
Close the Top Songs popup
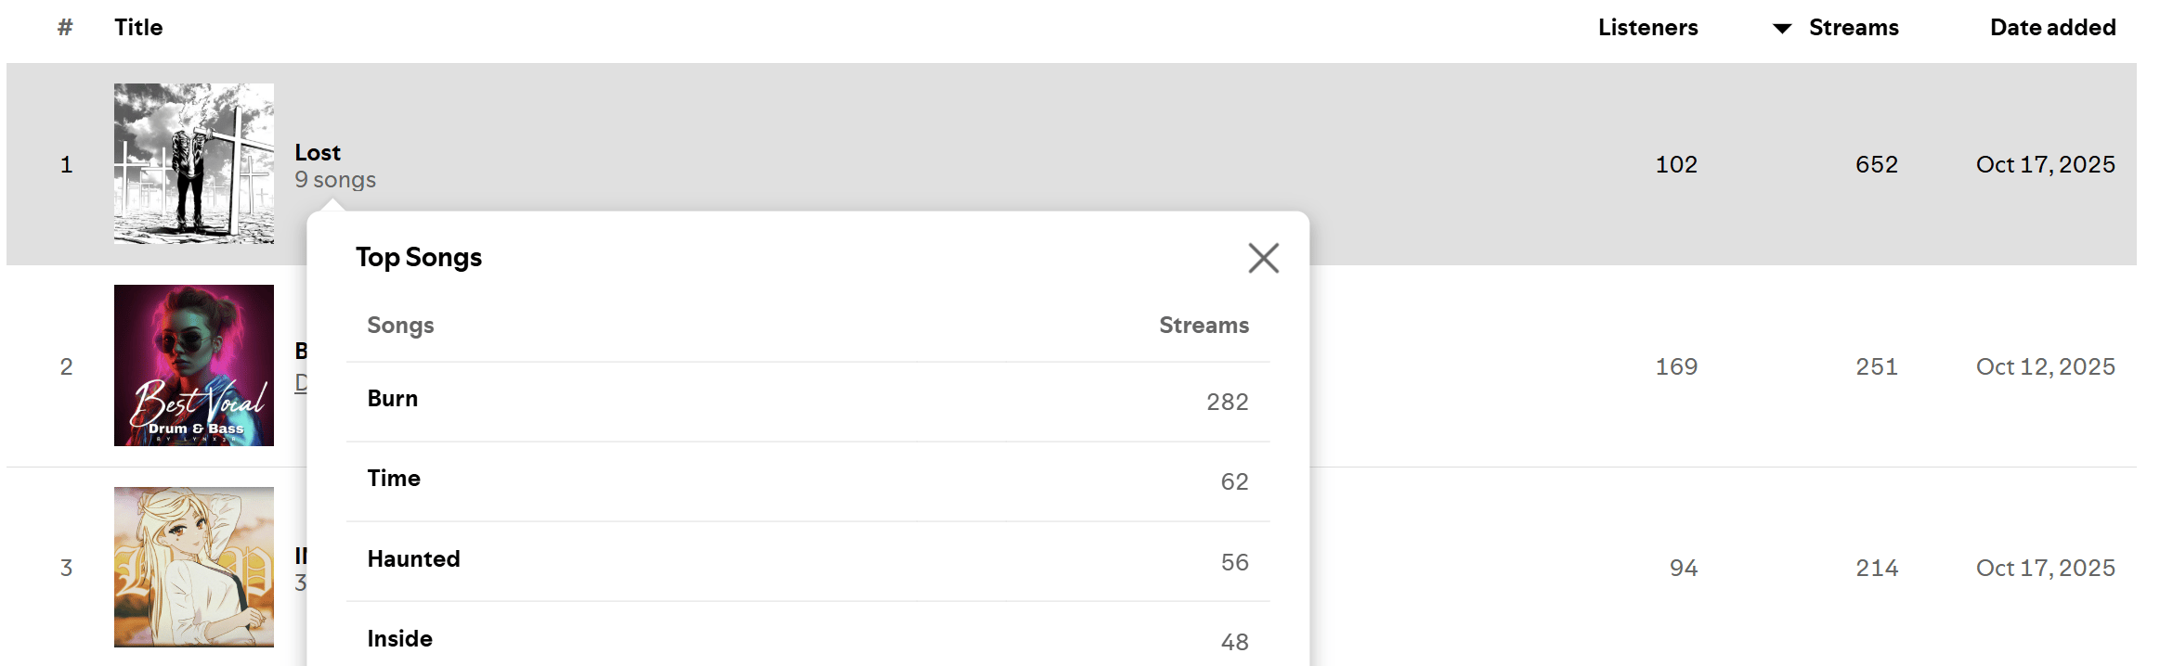1263,258
